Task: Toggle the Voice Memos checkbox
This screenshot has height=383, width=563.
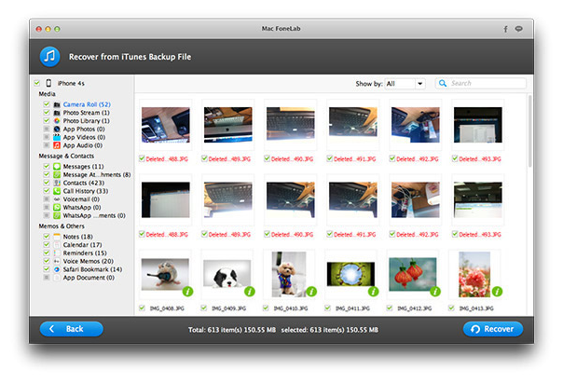Action: pyautogui.click(x=46, y=261)
